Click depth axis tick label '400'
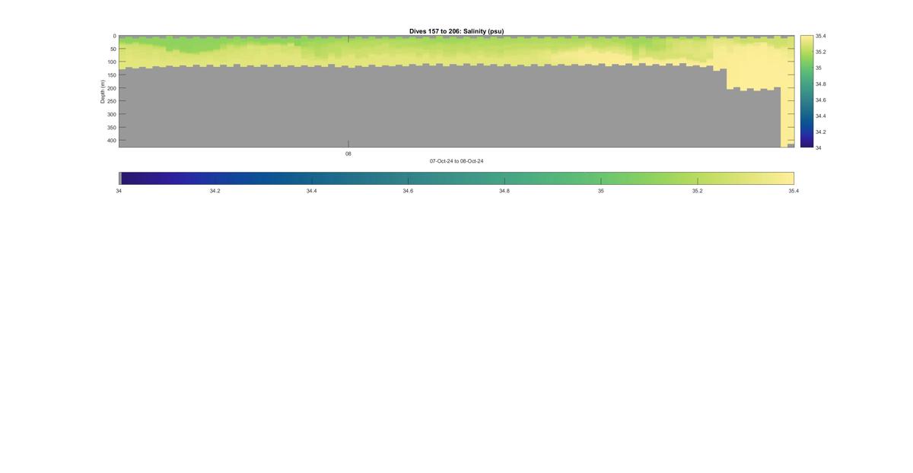Screen dimensions: 913x473 click(x=110, y=140)
